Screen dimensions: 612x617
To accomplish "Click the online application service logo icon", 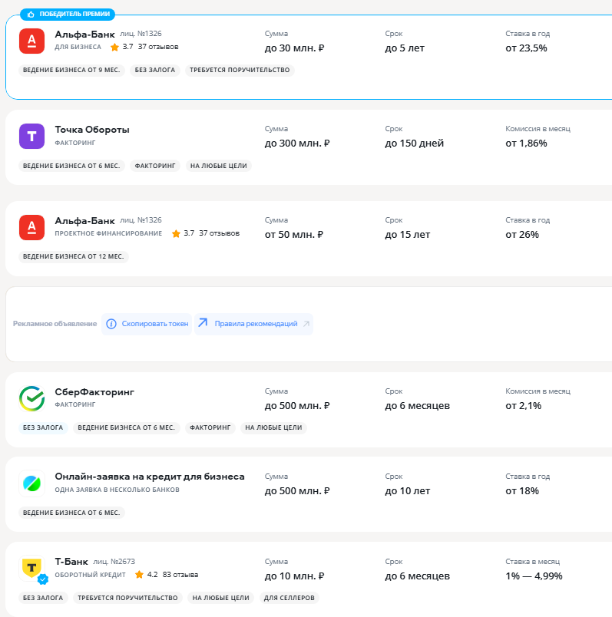I will [x=31, y=483].
